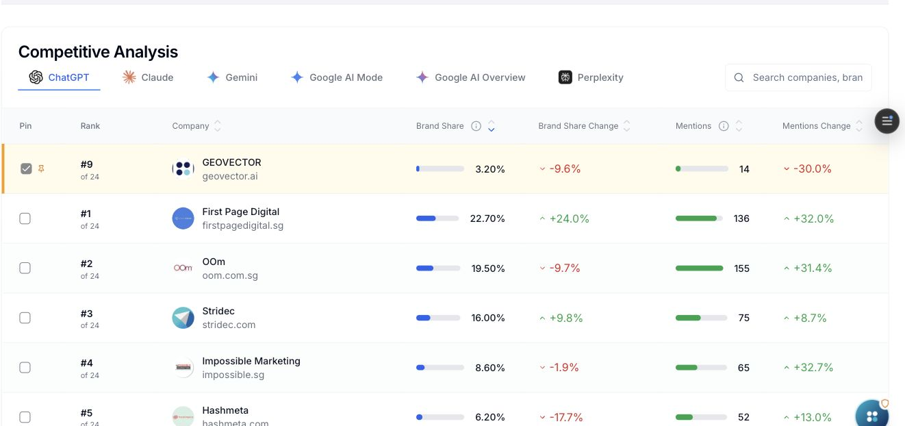905x426 pixels.
Task: Show the Google AI Overview tab
Action: pyautogui.click(x=471, y=77)
